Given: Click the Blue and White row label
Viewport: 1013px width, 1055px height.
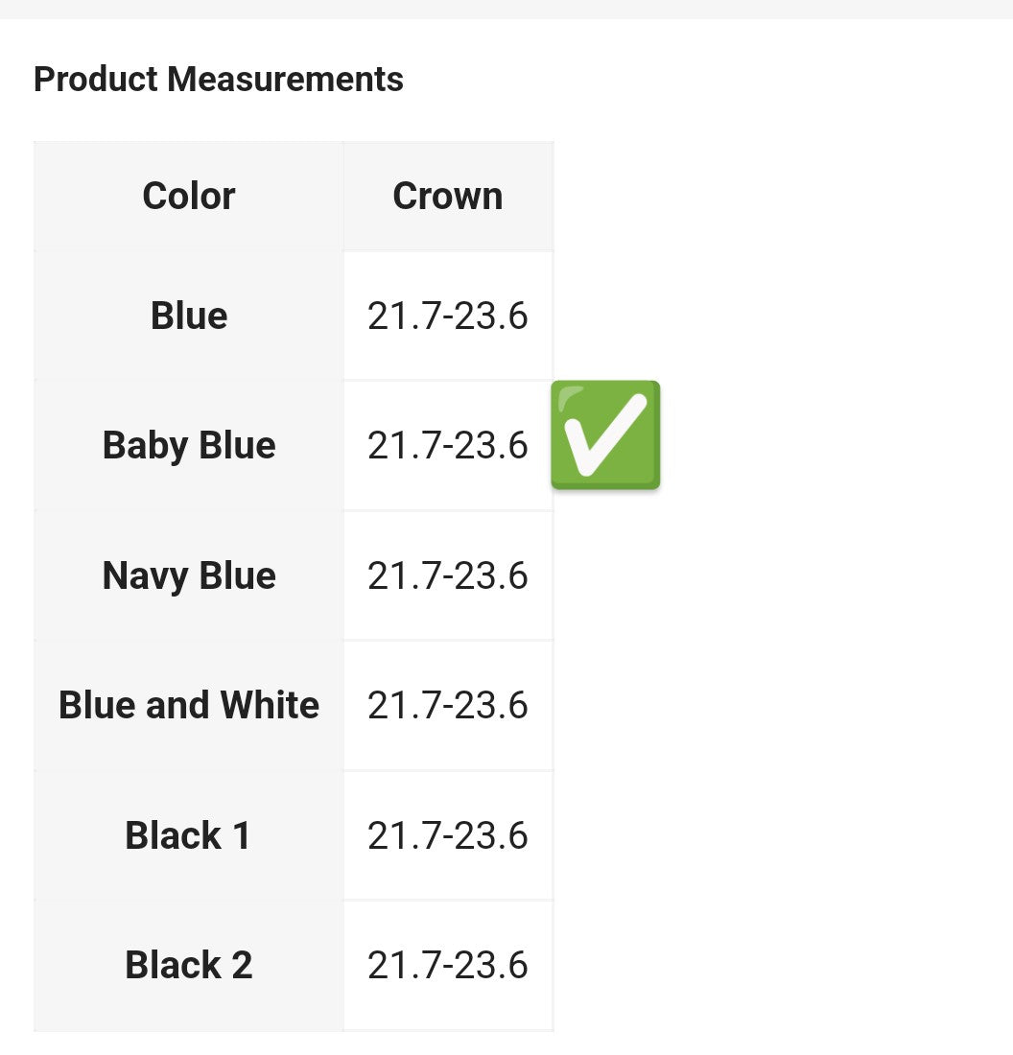Looking at the screenshot, I should (189, 705).
